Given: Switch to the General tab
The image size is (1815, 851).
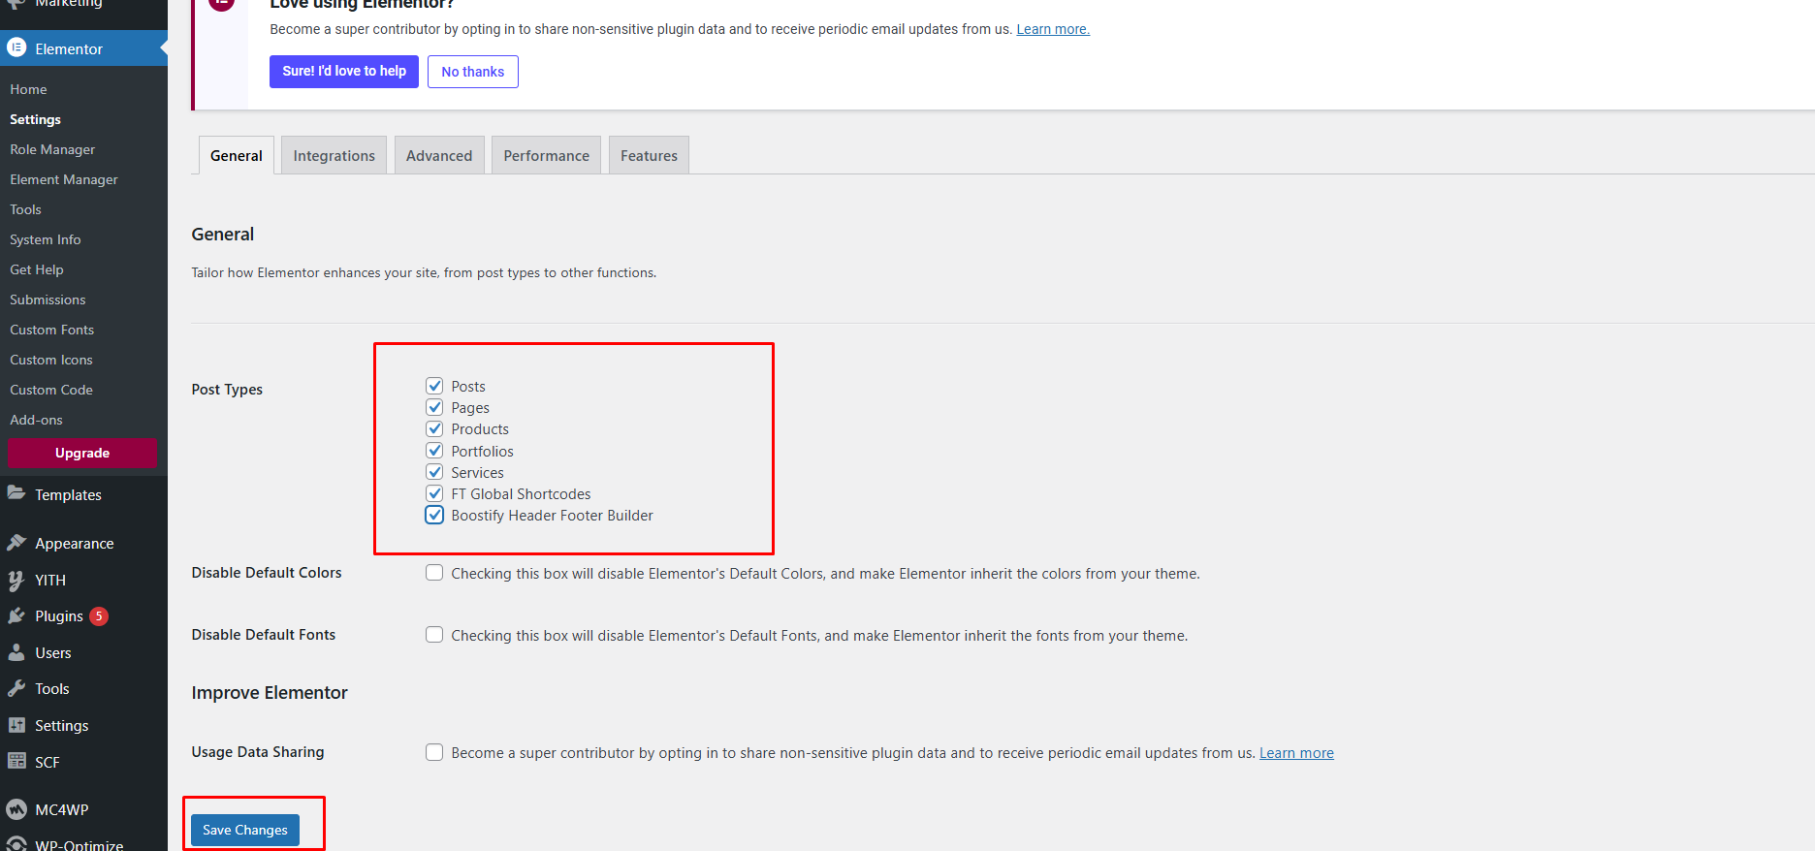Looking at the screenshot, I should pos(237,155).
